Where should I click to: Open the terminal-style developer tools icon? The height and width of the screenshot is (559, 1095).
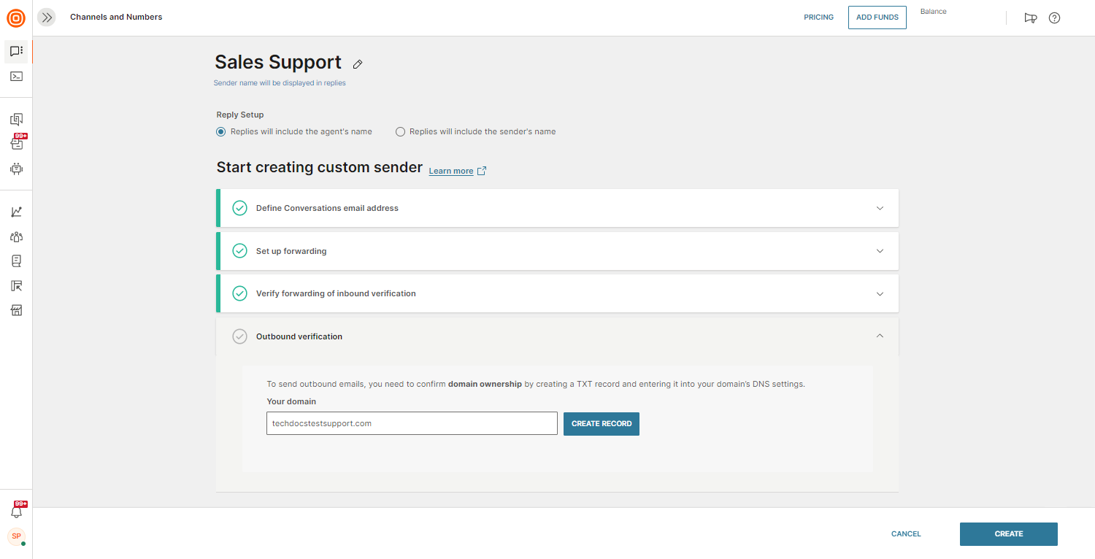[16, 76]
